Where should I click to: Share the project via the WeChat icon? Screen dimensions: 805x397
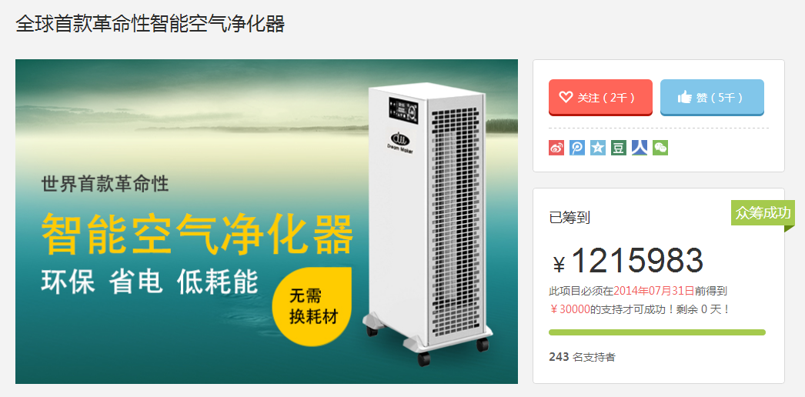[x=660, y=148]
